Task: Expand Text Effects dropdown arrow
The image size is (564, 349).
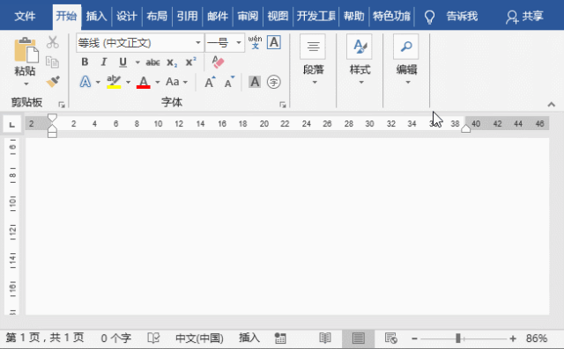Action: pyautogui.click(x=98, y=82)
